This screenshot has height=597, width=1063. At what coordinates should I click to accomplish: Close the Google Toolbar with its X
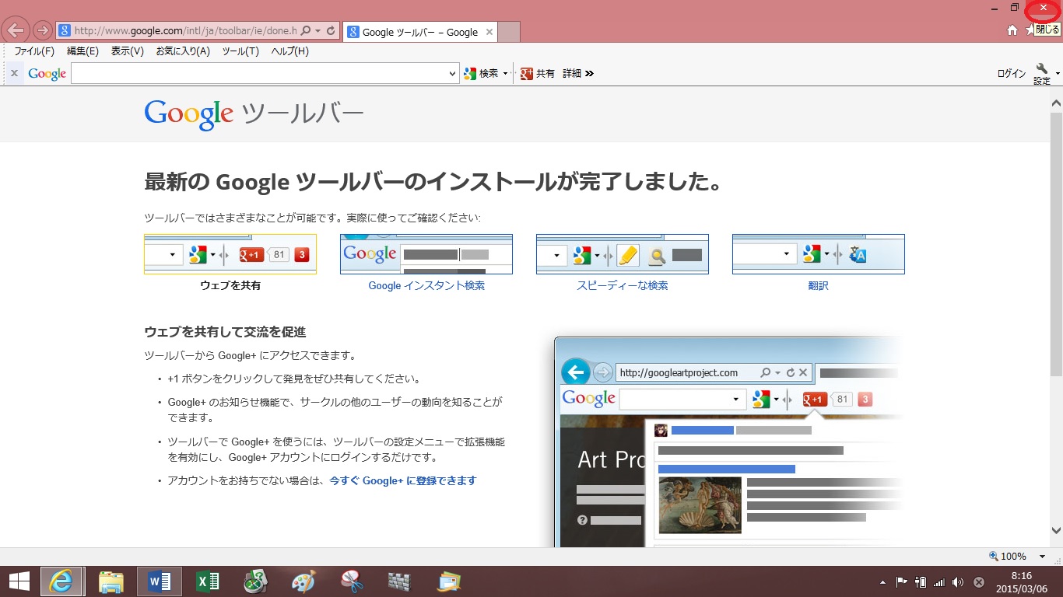click(14, 73)
